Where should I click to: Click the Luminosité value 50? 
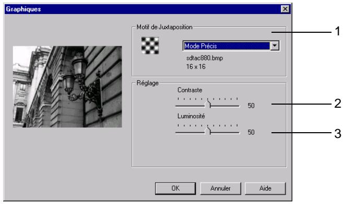tap(251, 132)
